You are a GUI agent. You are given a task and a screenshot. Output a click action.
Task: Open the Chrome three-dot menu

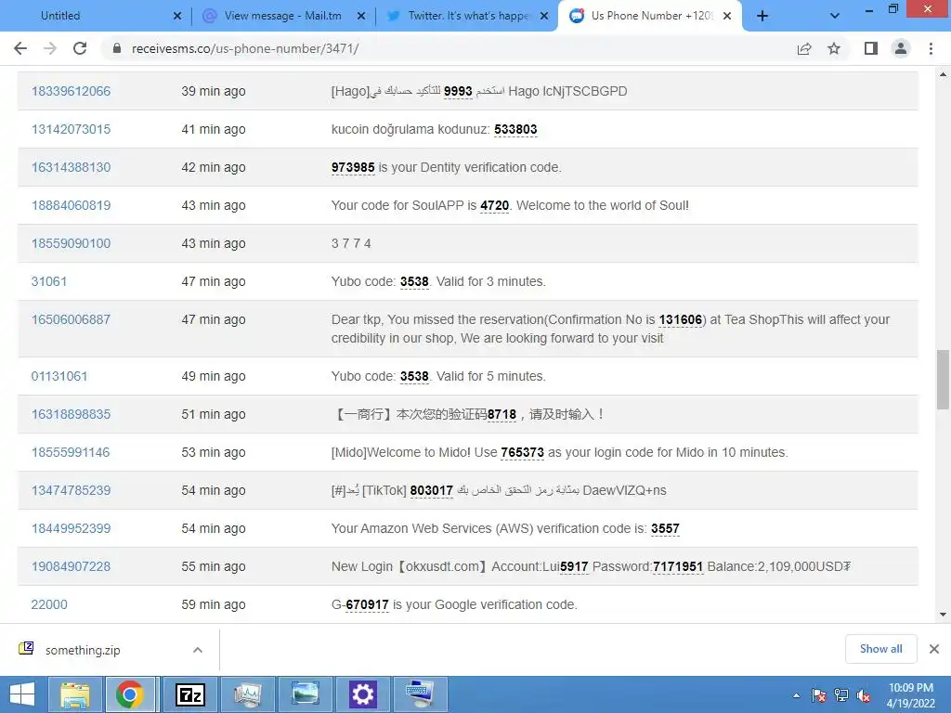931,48
